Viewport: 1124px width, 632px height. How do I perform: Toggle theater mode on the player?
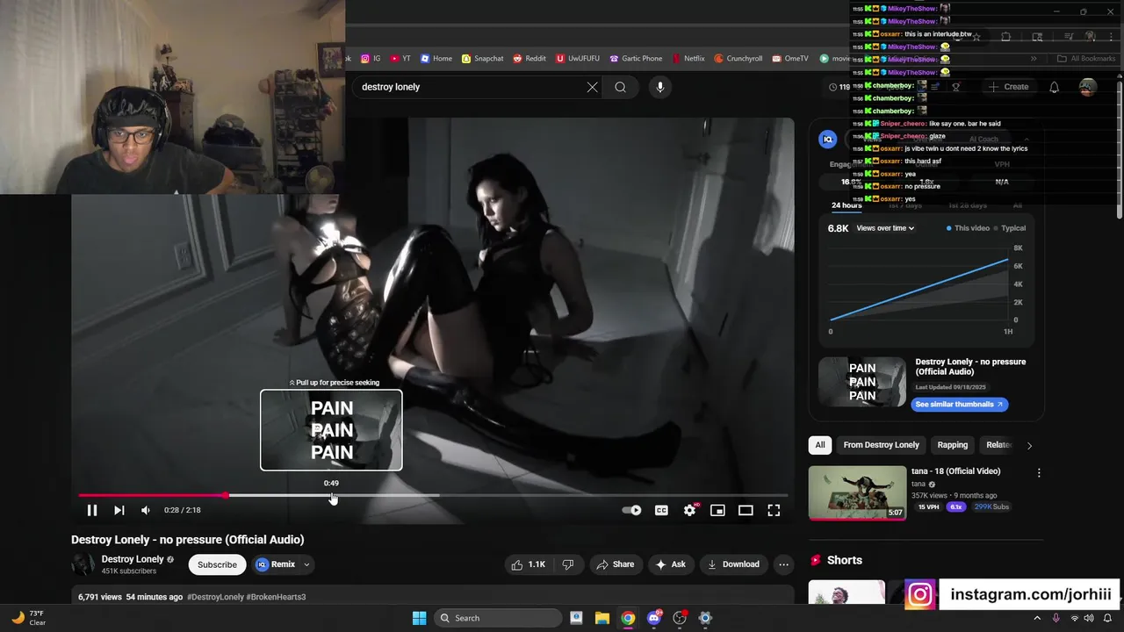746,510
